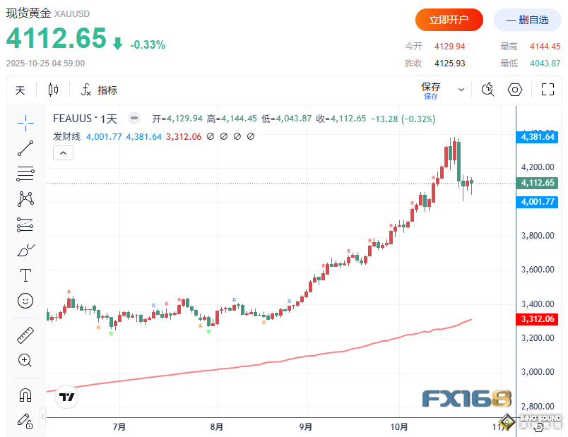Viewport: 568px width, 437px height.
Task: Activate the ruler measure tool
Action: (25, 335)
